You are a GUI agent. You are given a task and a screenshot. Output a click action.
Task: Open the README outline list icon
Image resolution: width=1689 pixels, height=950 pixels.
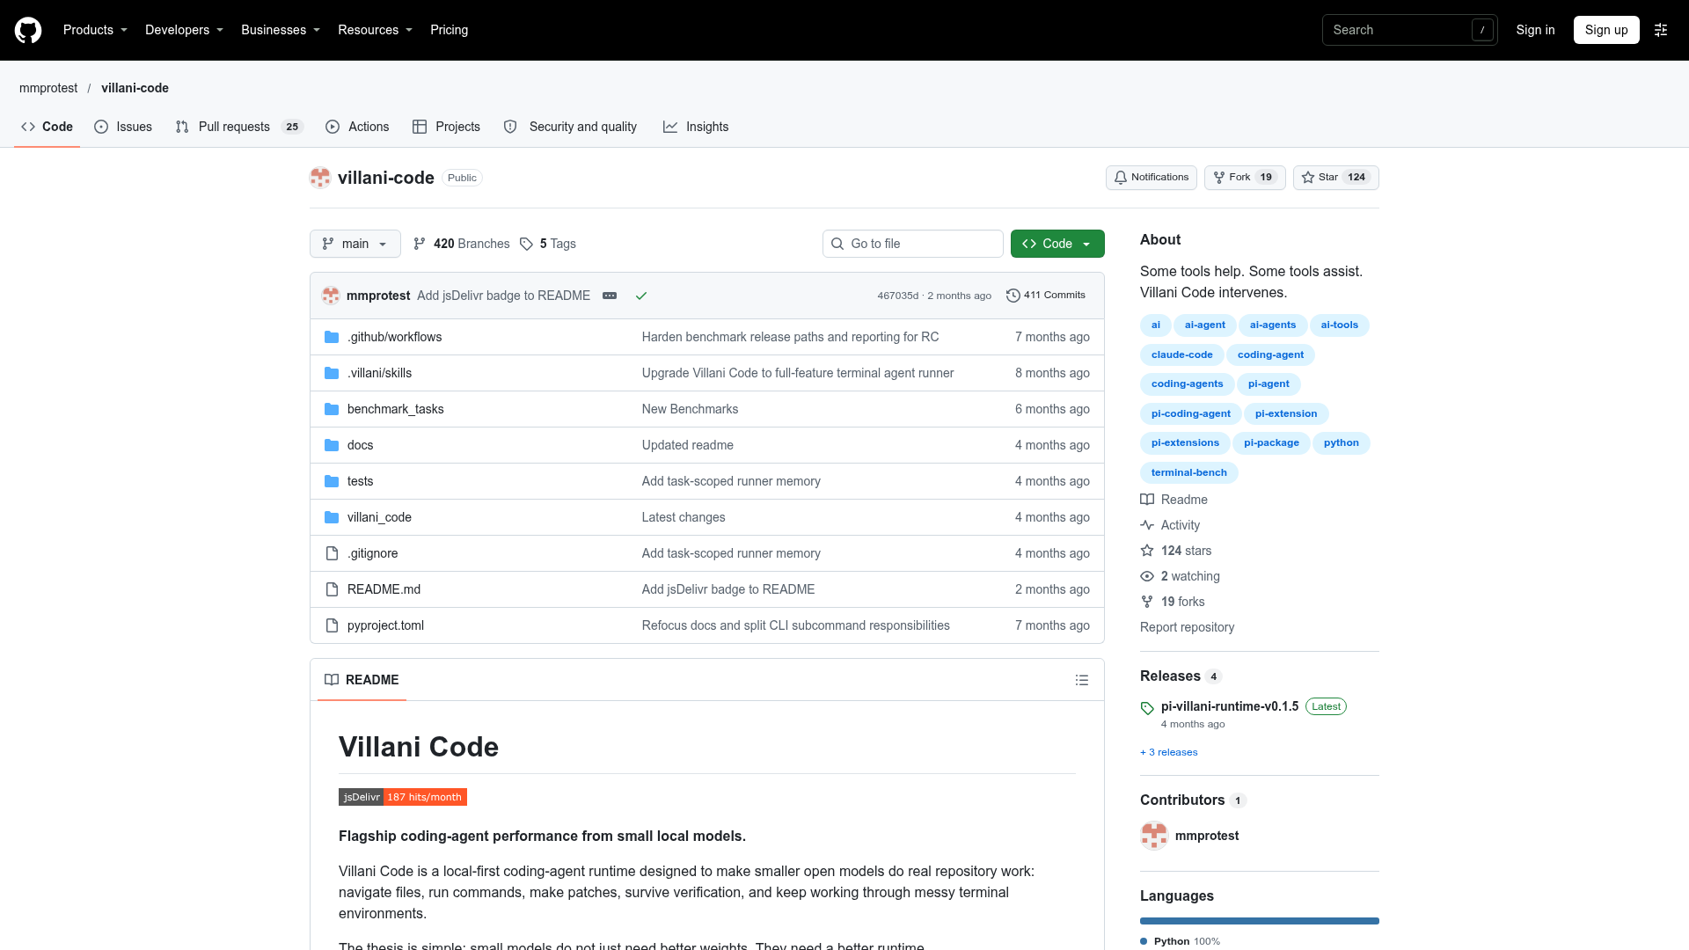pos(1082,680)
